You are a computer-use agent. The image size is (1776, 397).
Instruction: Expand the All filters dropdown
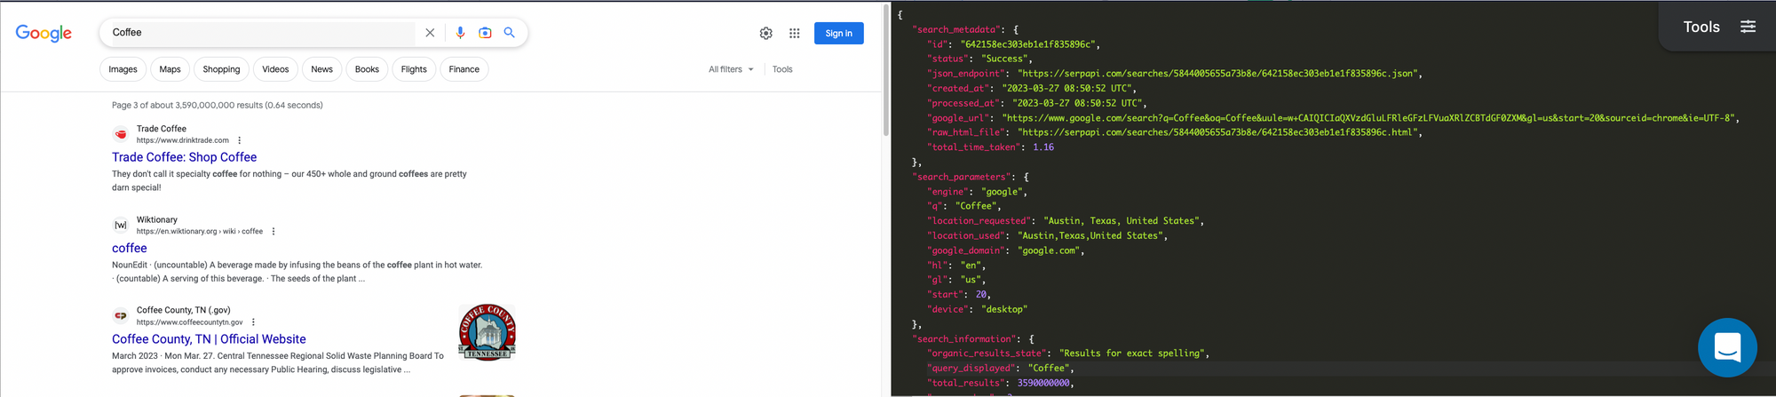pos(731,69)
